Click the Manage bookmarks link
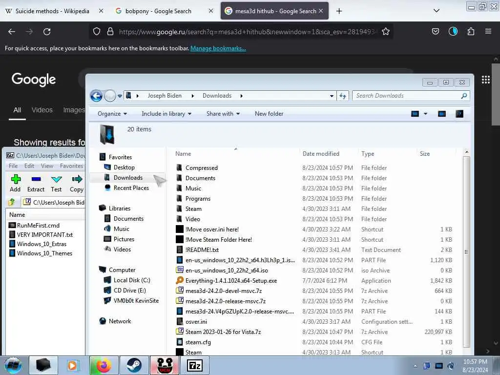Viewport: 500px width, 375px height. click(x=218, y=48)
